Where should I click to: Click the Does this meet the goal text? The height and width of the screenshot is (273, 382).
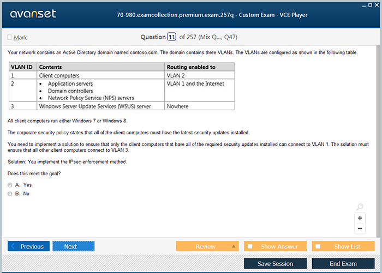click(x=34, y=174)
